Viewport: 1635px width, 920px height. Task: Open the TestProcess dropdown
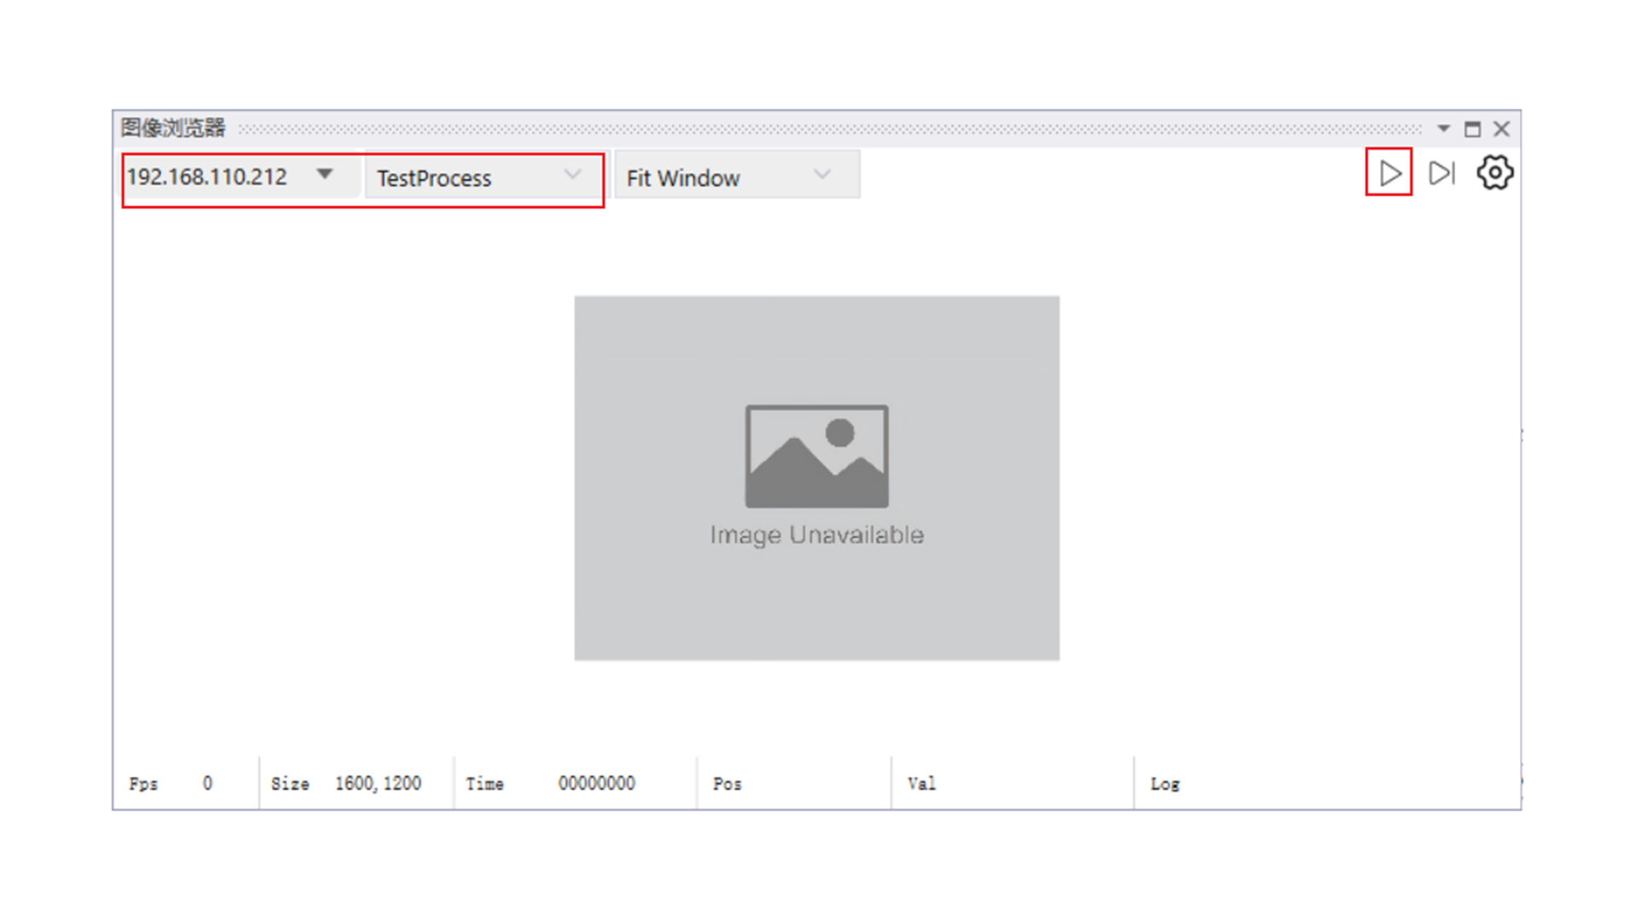[x=481, y=177]
